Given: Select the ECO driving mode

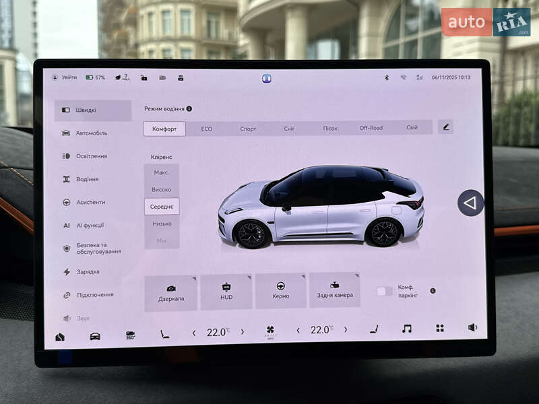Looking at the screenshot, I should tap(206, 129).
